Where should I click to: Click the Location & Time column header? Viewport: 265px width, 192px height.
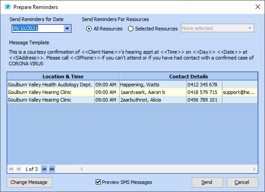63,77
